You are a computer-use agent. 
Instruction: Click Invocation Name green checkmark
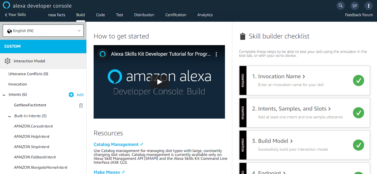point(359,80)
